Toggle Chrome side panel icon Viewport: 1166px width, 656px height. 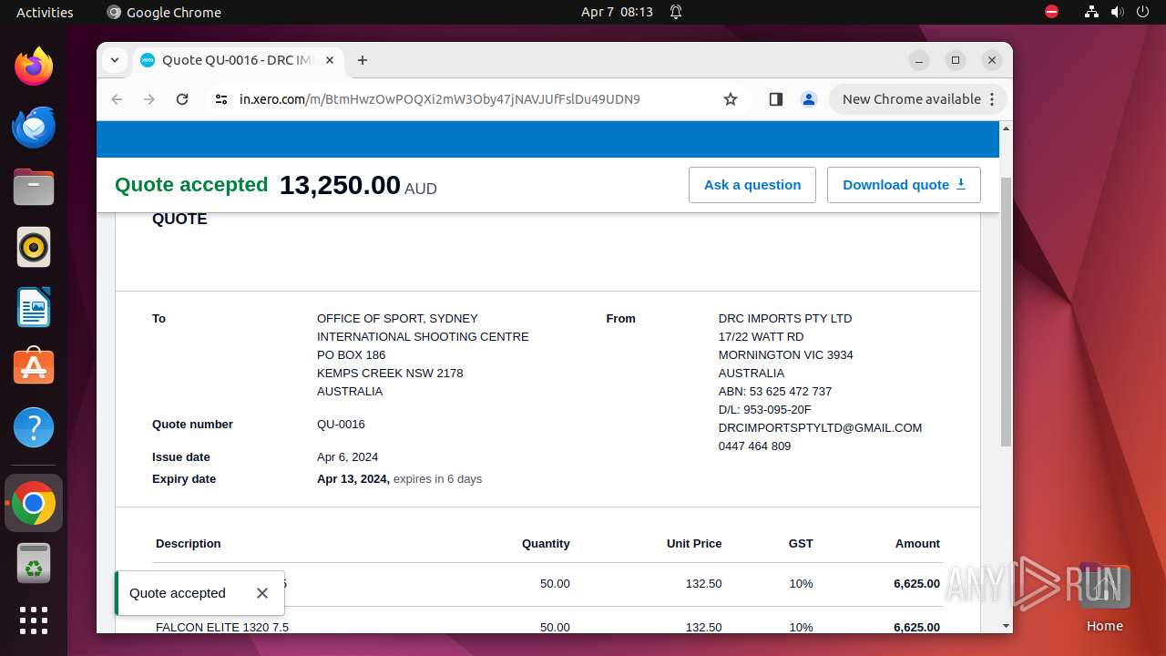776,99
